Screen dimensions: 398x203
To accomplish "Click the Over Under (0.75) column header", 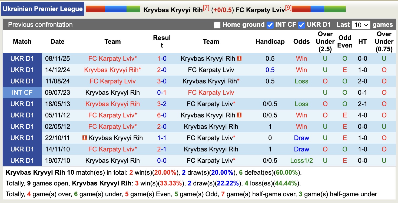I will point(384,42).
